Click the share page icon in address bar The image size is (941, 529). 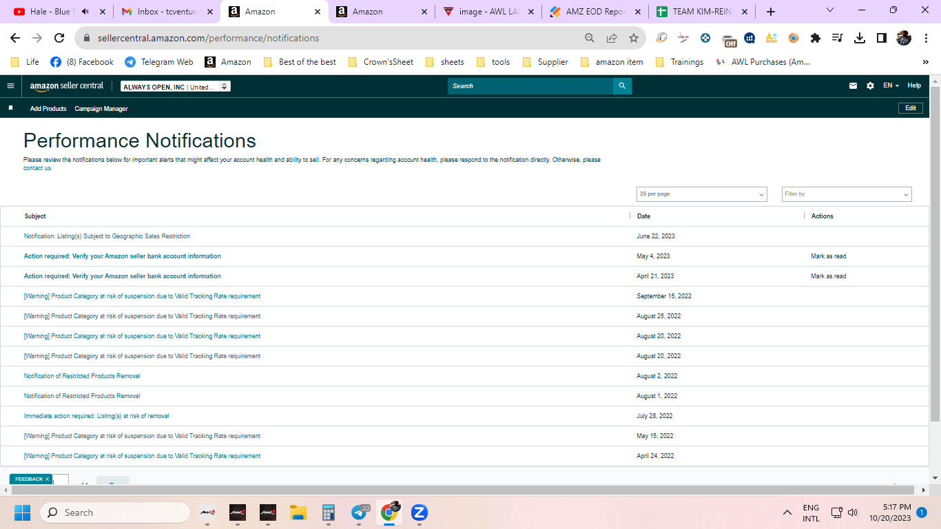pos(611,39)
